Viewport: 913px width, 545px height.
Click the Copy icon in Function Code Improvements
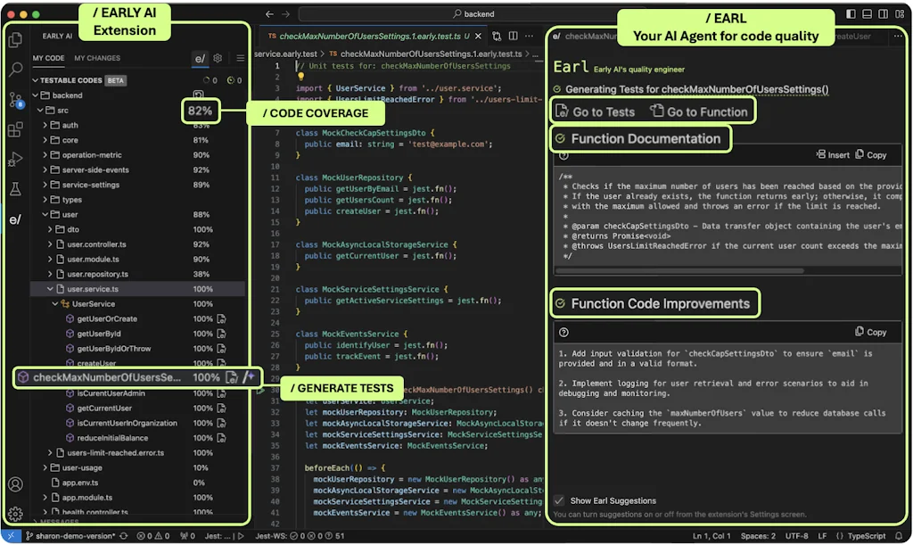tap(871, 332)
